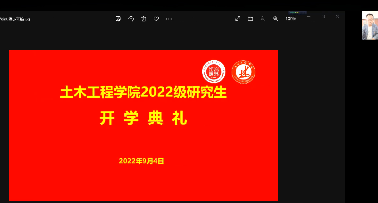Open the See more three-dots menu

coord(169,19)
